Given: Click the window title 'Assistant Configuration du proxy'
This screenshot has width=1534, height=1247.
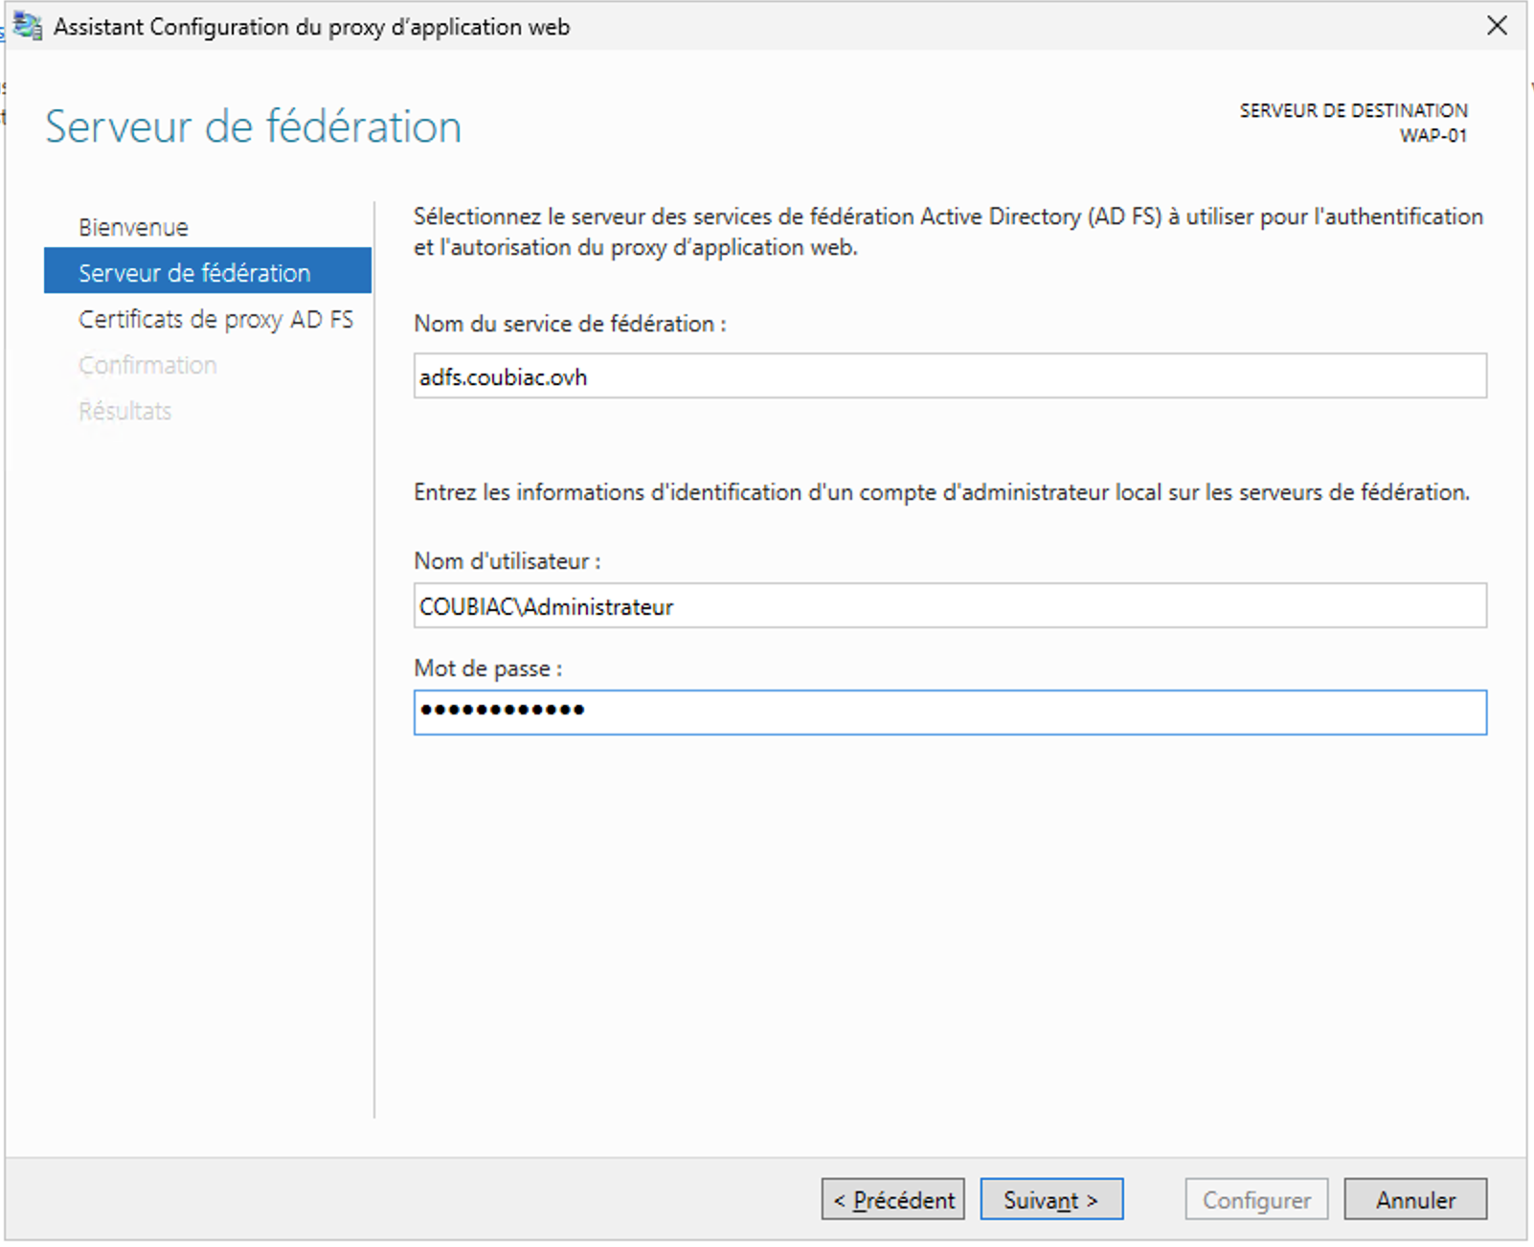Looking at the screenshot, I should click(311, 27).
